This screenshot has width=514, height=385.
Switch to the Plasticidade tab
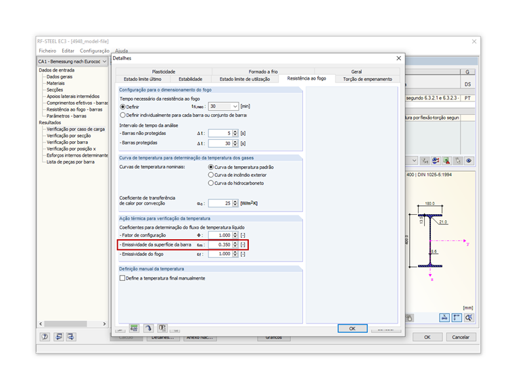tap(164, 72)
